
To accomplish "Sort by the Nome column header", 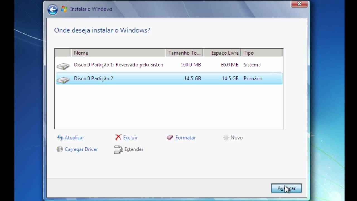I will click(118, 53).
